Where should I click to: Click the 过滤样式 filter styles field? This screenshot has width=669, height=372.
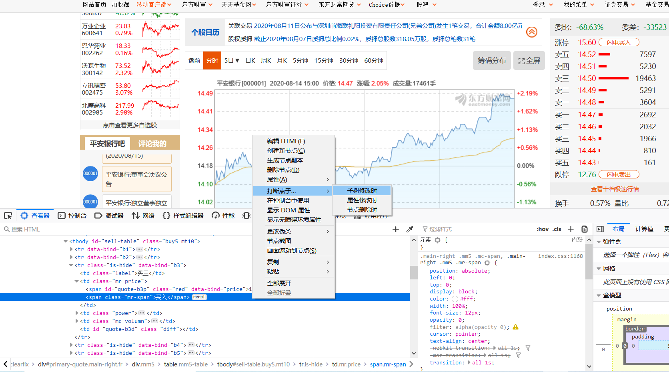click(x=476, y=229)
